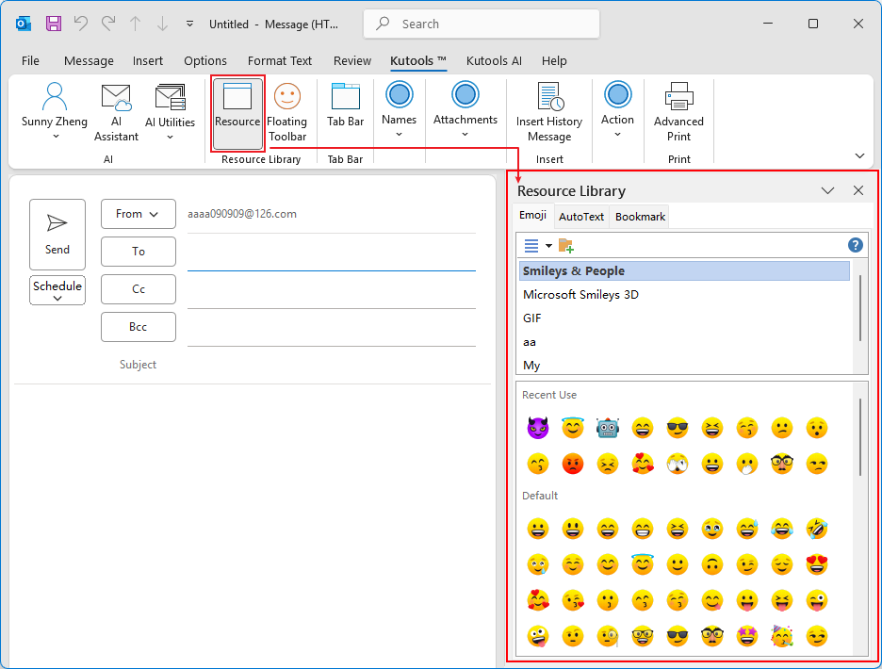Toggle the Floating Toolbar
The image size is (882, 669).
tap(286, 112)
